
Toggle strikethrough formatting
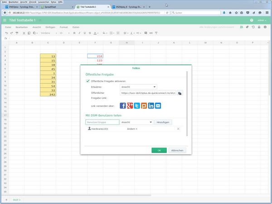pos(90,33)
